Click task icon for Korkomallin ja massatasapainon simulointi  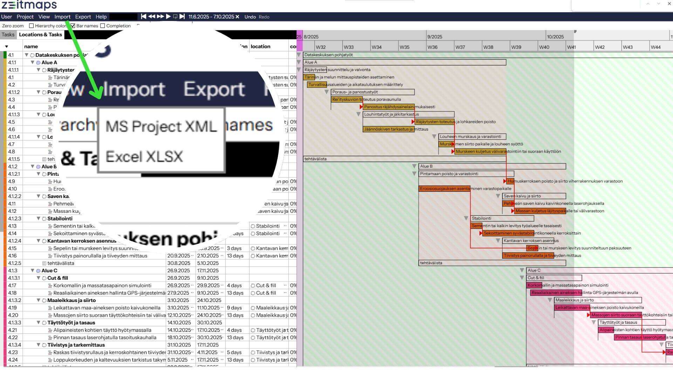tap(50, 286)
